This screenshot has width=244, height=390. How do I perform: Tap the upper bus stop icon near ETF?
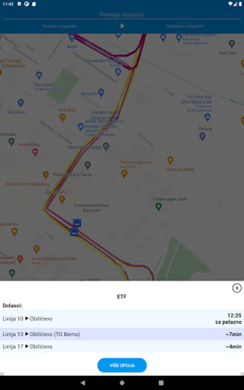click(77, 223)
